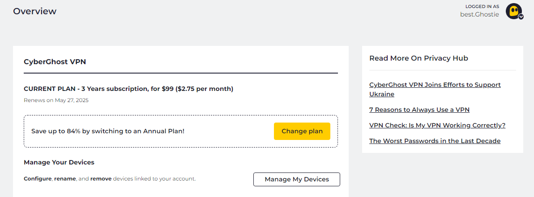The width and height of the screenshot is (534, 197).
Task: Select the Current Plan subscription text
Action: click(128, 89)
